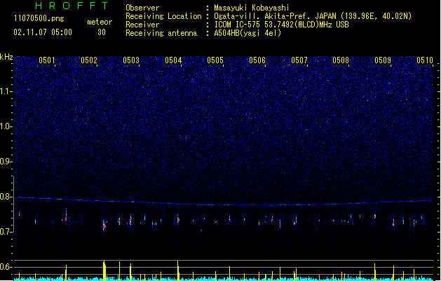Image resolution: width=441 pixels, height=281 pixels.
Task: Click the 0508 time marker
Action: 341,60
